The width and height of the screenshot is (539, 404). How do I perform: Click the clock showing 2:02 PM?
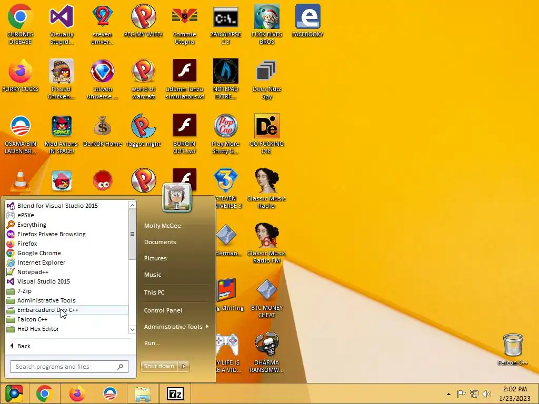click(515, 389)
